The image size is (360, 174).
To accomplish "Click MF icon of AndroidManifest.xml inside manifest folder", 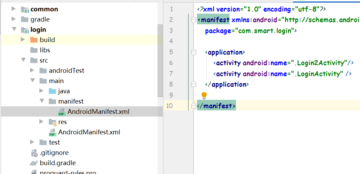I will pyautogui.click(x=61, y=112).
